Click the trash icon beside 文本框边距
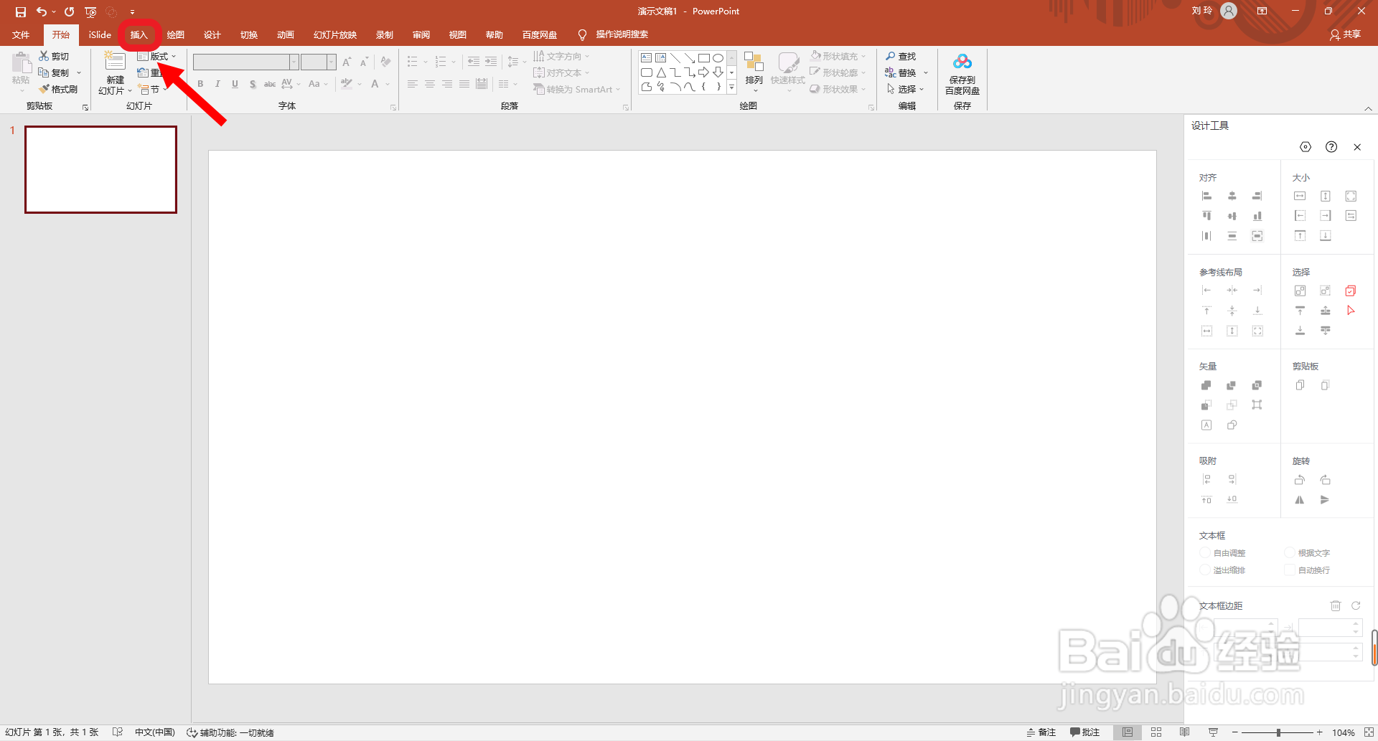The height and width of the screenshot is (741, 1378). 1336,606
